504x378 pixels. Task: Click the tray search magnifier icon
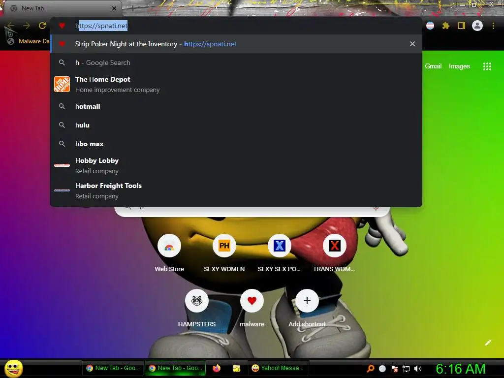[371, 369]
